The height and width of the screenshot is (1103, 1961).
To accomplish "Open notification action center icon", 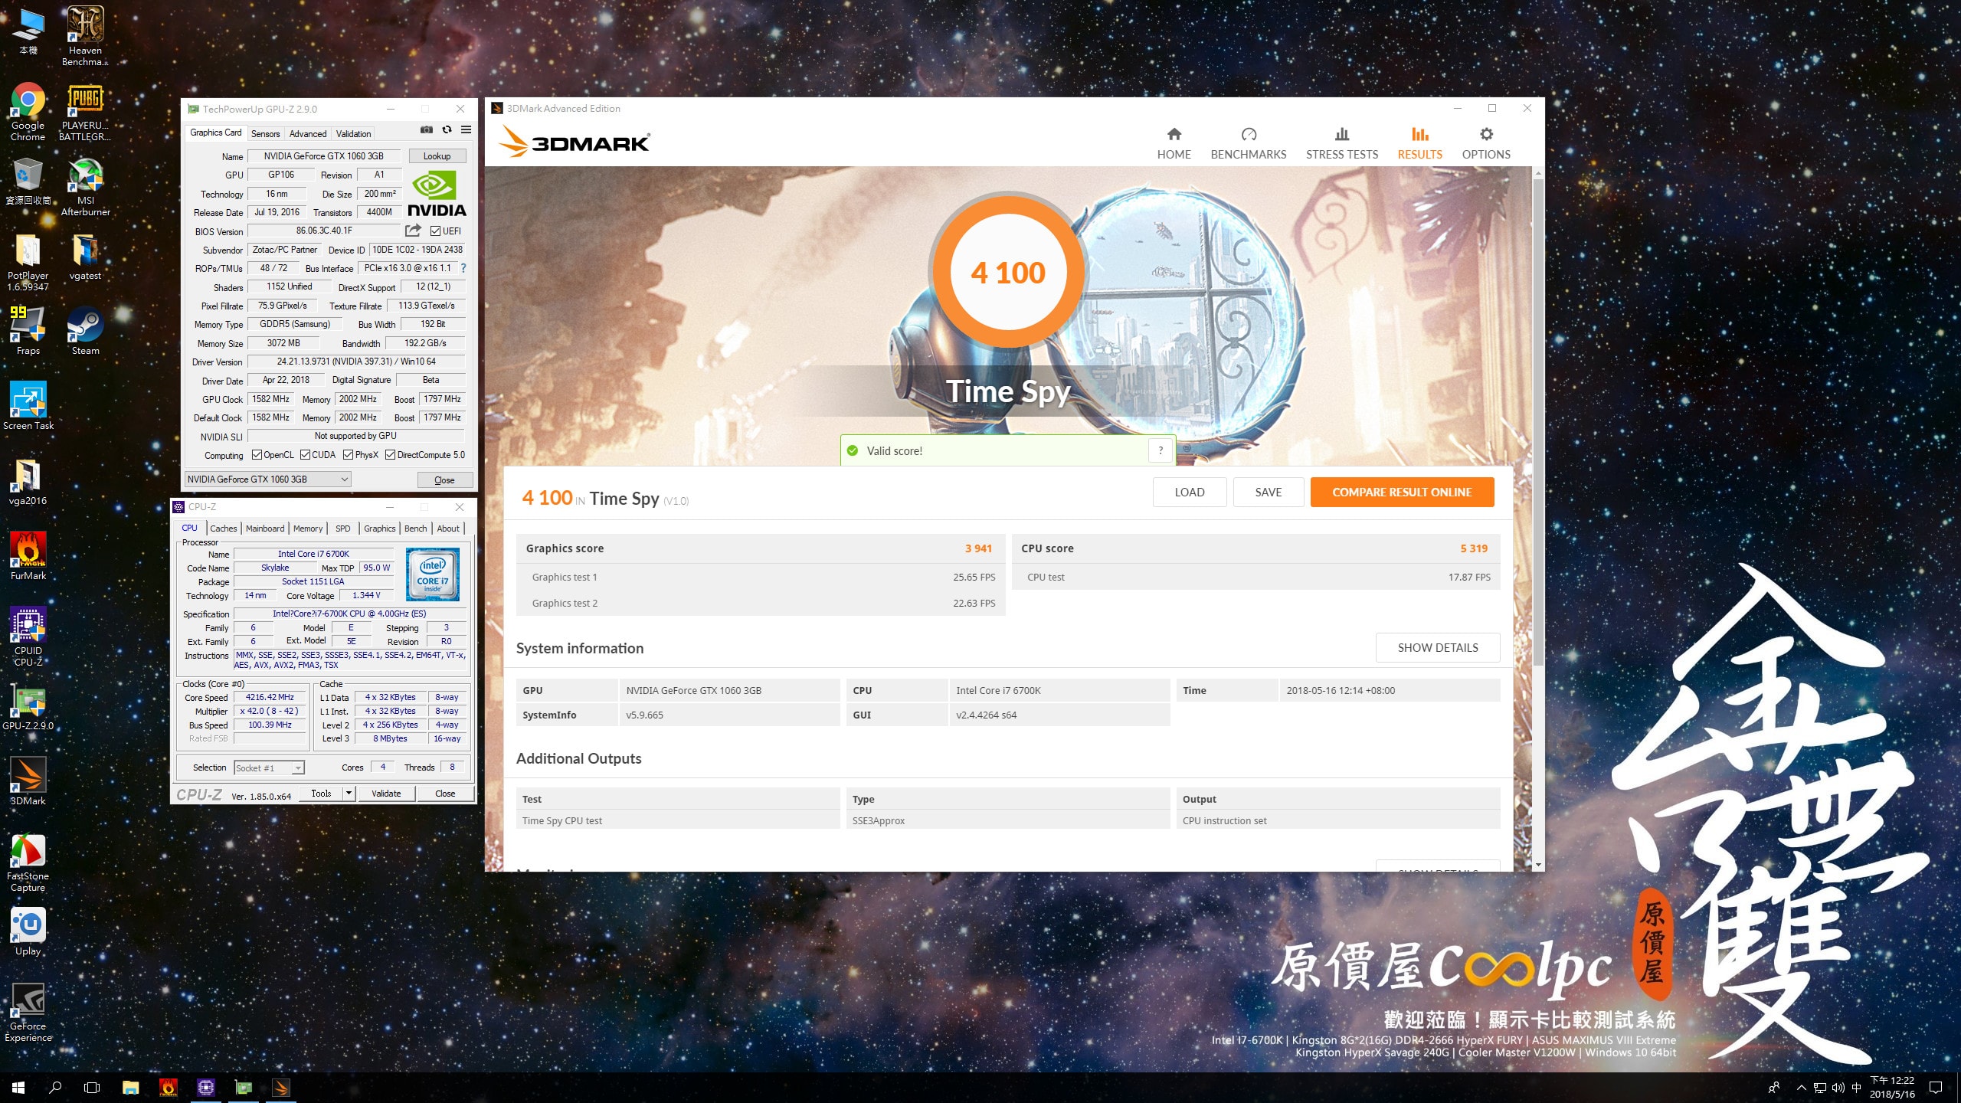I will click(1935, 1088).
